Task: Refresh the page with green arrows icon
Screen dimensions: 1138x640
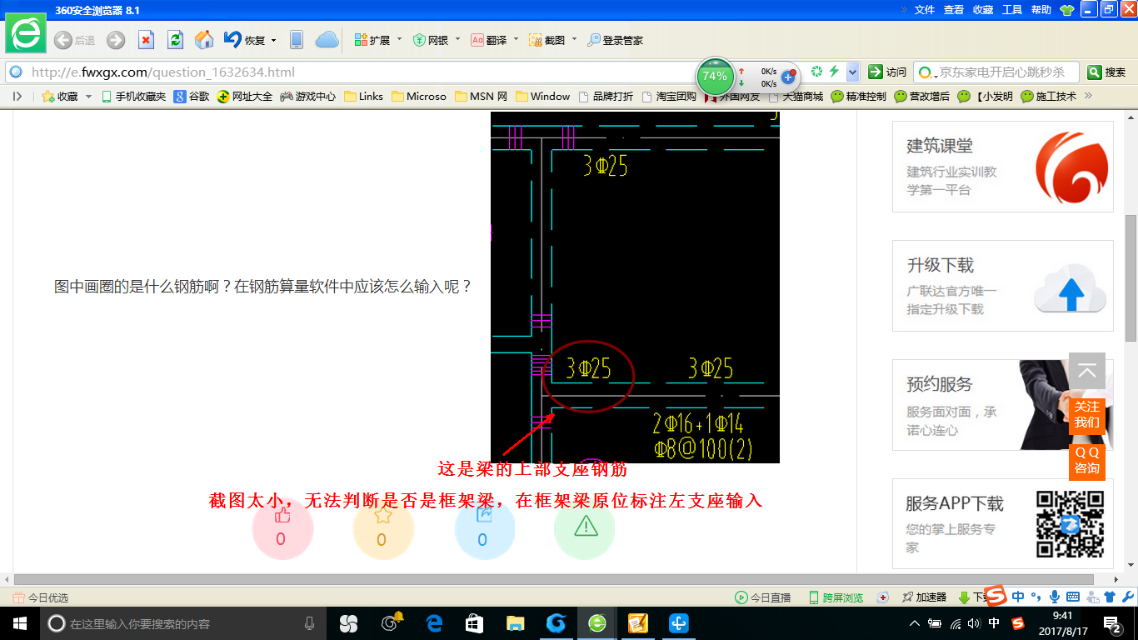Action: pos(175,40)
